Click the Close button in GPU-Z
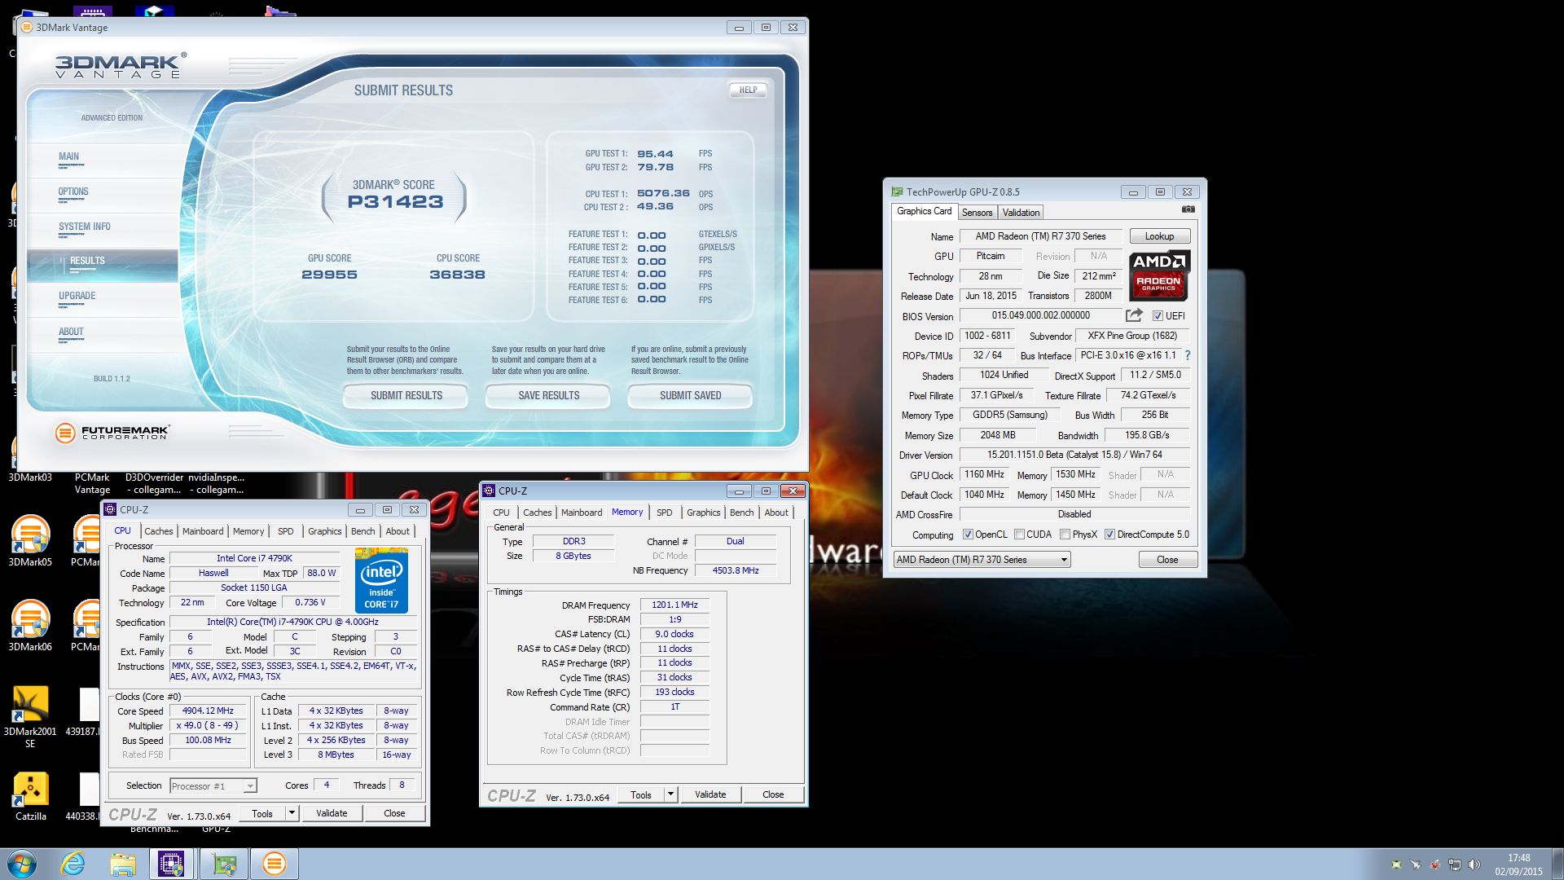The image size is (1564, 880). [x=1167, y=560]
